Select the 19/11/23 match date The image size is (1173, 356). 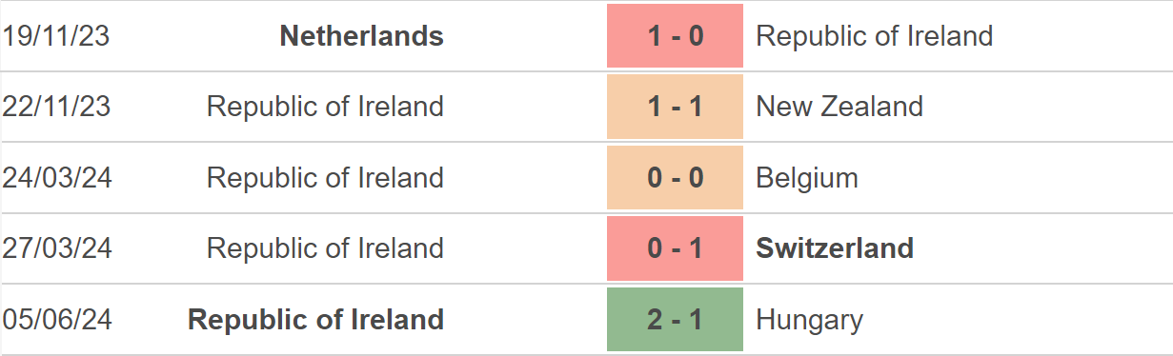(x=56, y=36)
